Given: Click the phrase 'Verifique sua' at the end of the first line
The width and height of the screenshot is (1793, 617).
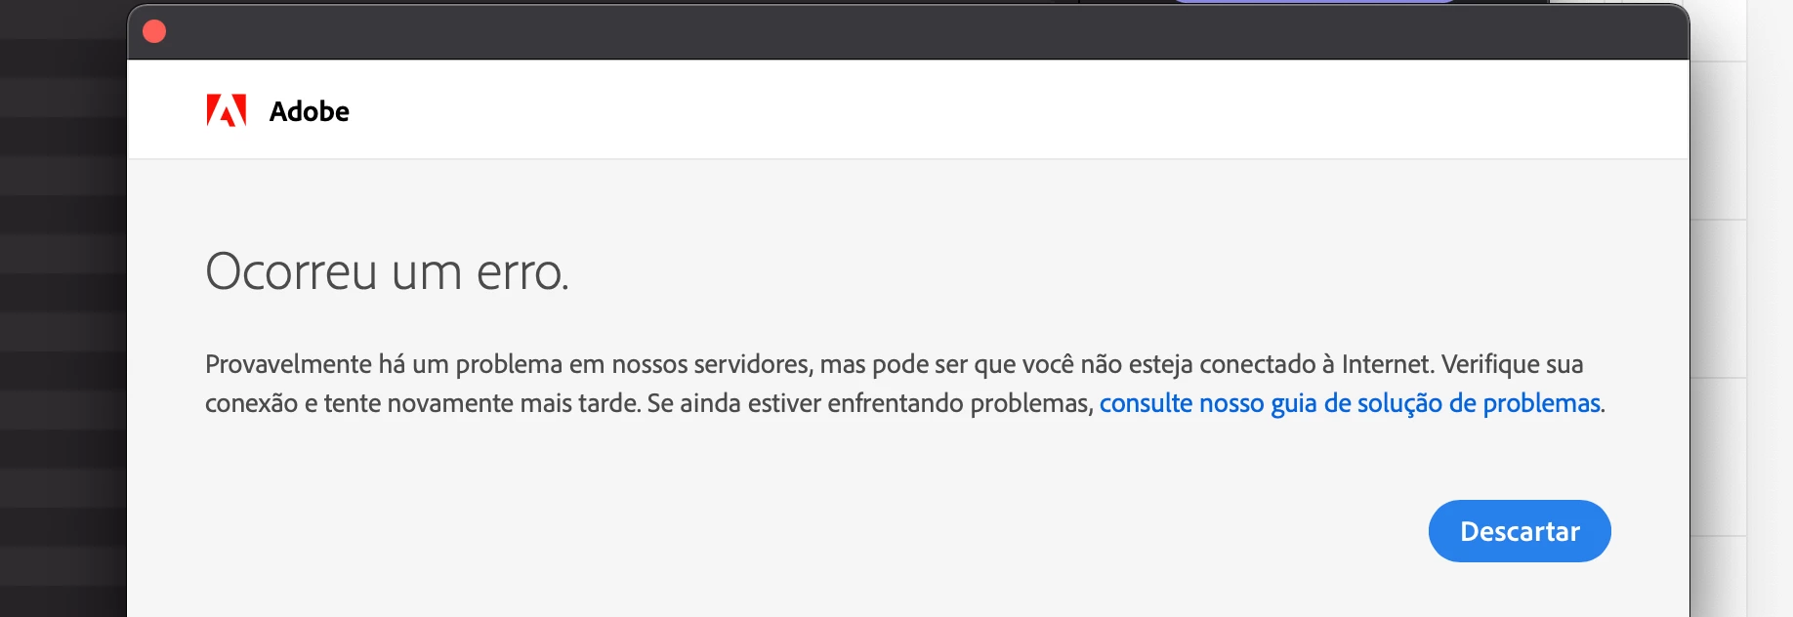Looking at the screenshot, I should click(1513, 364).
